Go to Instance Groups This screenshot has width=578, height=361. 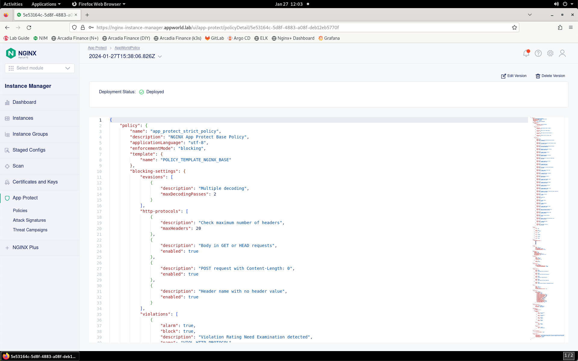tap(30, 134)
